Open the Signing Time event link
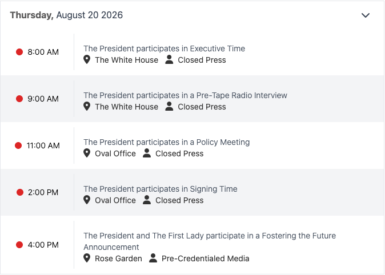Viewport: 385px width, 275px height. tap(161, 189)
